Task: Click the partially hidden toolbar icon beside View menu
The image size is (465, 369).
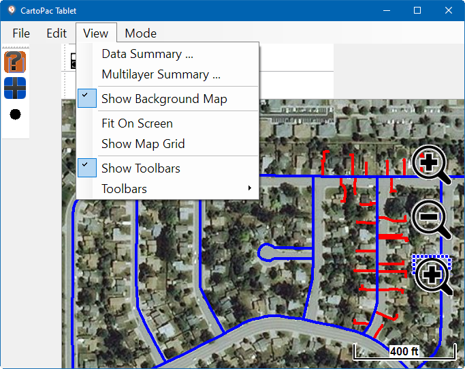Action: tap(71, 62)
